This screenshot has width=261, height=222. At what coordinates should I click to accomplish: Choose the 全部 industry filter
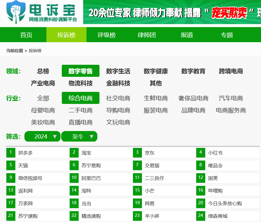coord(43,98)
